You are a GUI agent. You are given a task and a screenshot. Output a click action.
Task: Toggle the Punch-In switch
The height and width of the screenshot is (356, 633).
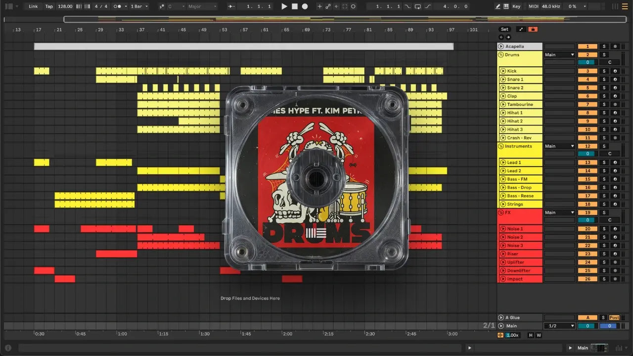[x=407, y=6]
